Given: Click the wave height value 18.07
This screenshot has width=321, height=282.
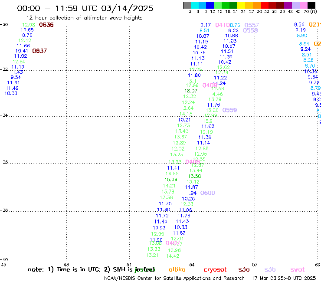Looking at the screenshot, I should pyautogui.click(x=191, y=91).
